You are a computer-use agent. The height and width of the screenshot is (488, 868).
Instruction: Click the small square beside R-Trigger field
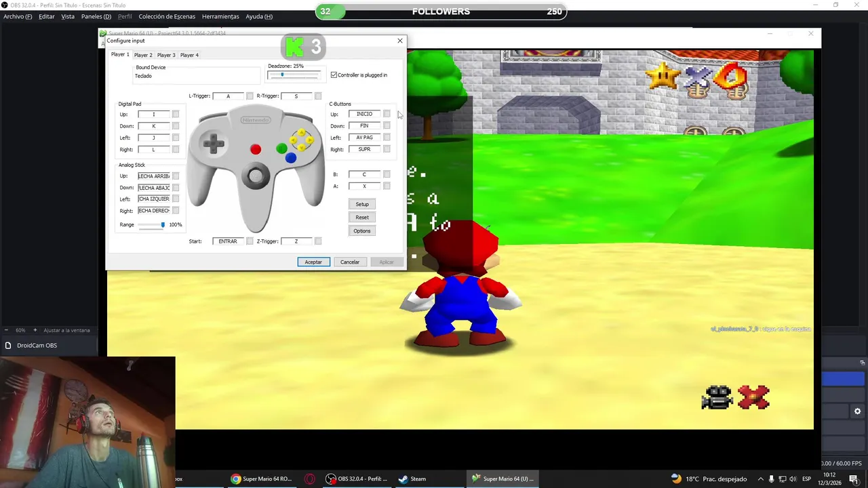click(x=318, y=96)
